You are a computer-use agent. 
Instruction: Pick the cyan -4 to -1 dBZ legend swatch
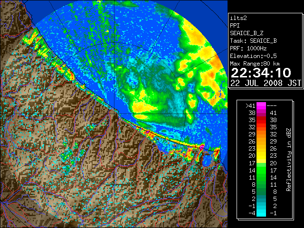(261, 213)
